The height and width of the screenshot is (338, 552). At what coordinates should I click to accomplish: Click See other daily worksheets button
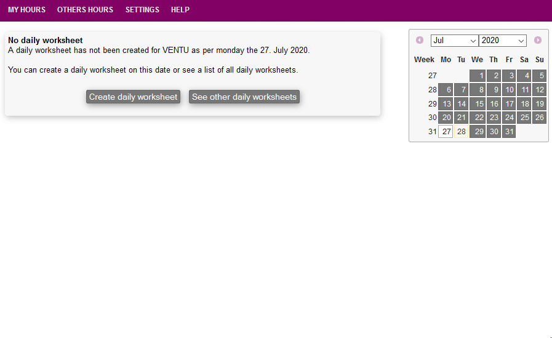click(x=244, y=97)
